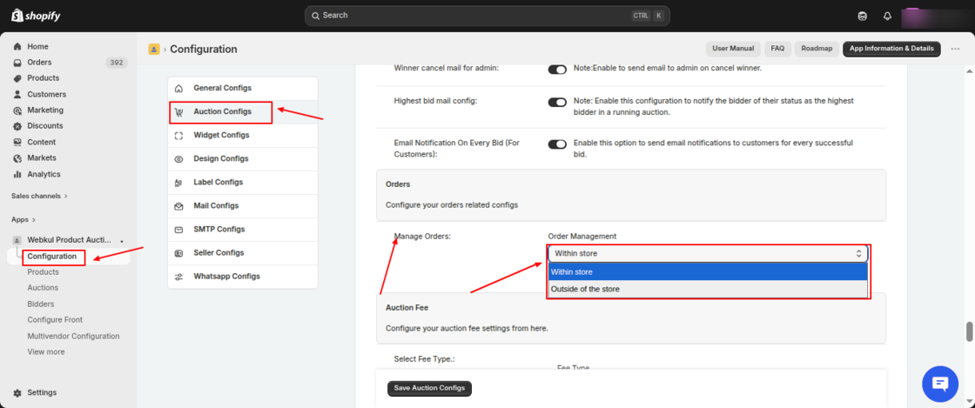Screen dimensions: 975x408
Task: Open Configure Front in sidebar
Action: pyautogui.click(x=56, y=320)
